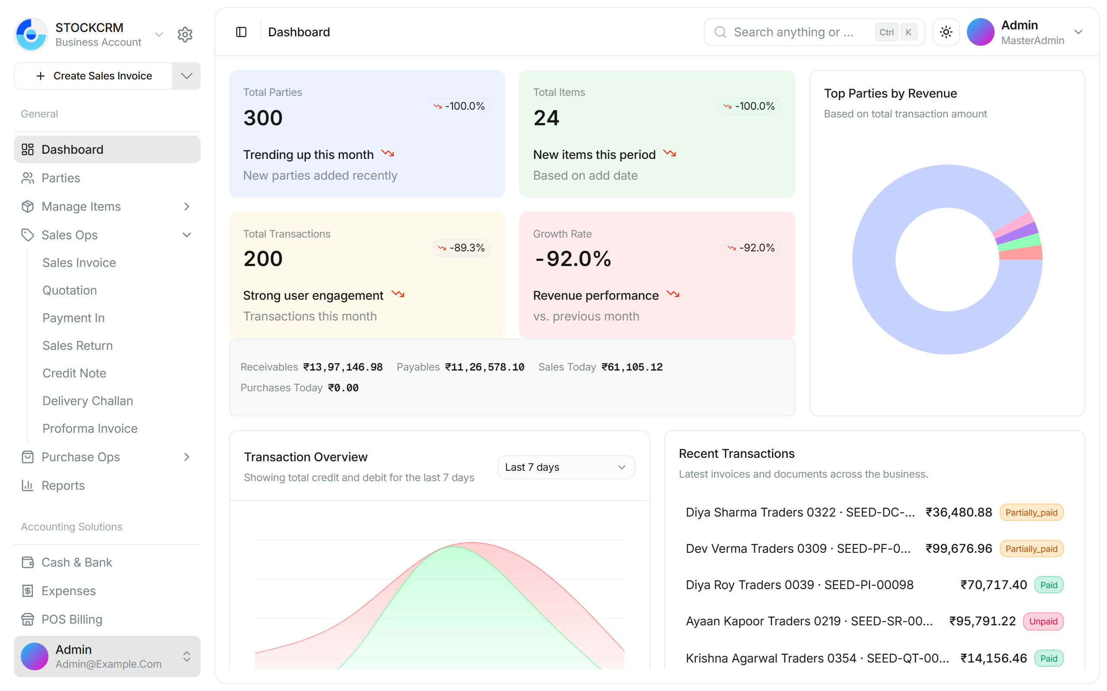Click Purchase Ops bag icon

(28, 457)
